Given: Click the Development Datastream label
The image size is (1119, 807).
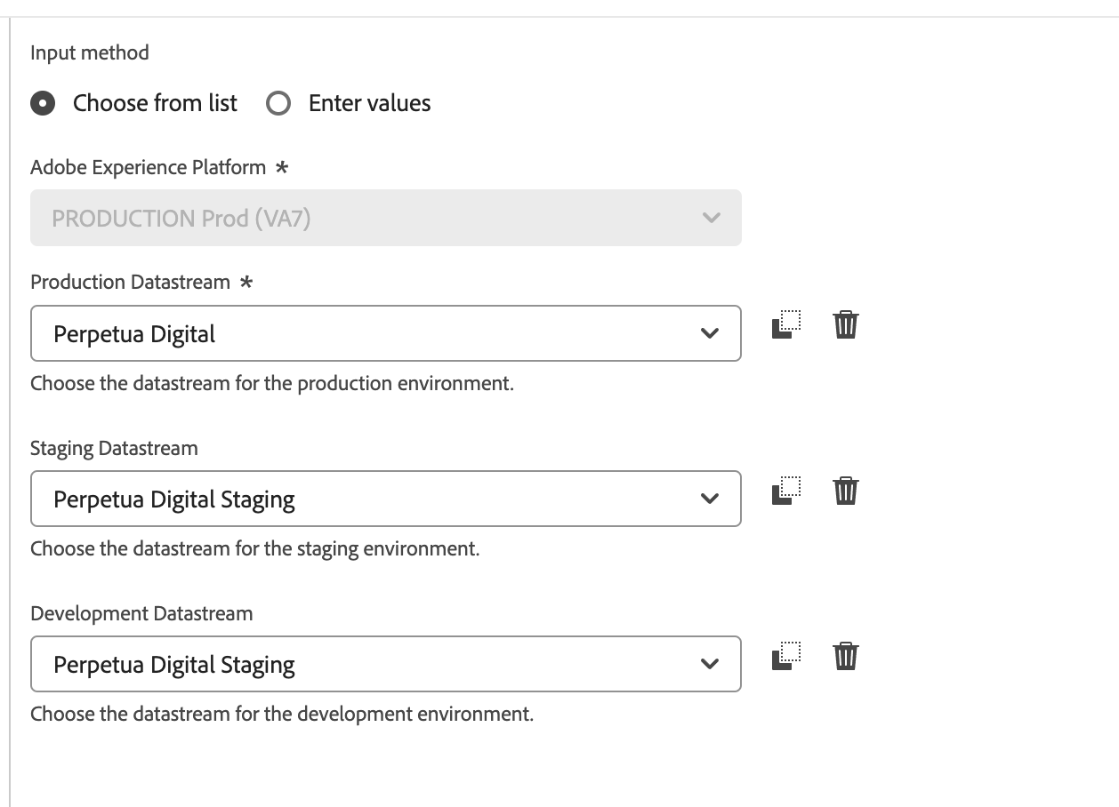Looking at the screenshot, I should coord(141,614).
